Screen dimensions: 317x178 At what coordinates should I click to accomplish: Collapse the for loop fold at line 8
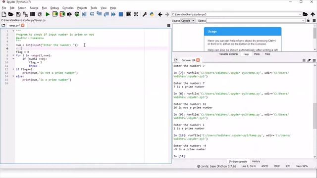(x=13, y=55)
